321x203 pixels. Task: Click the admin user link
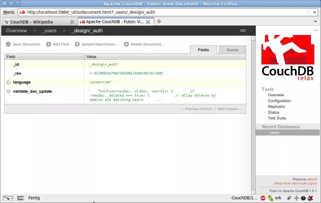point(311,179)
